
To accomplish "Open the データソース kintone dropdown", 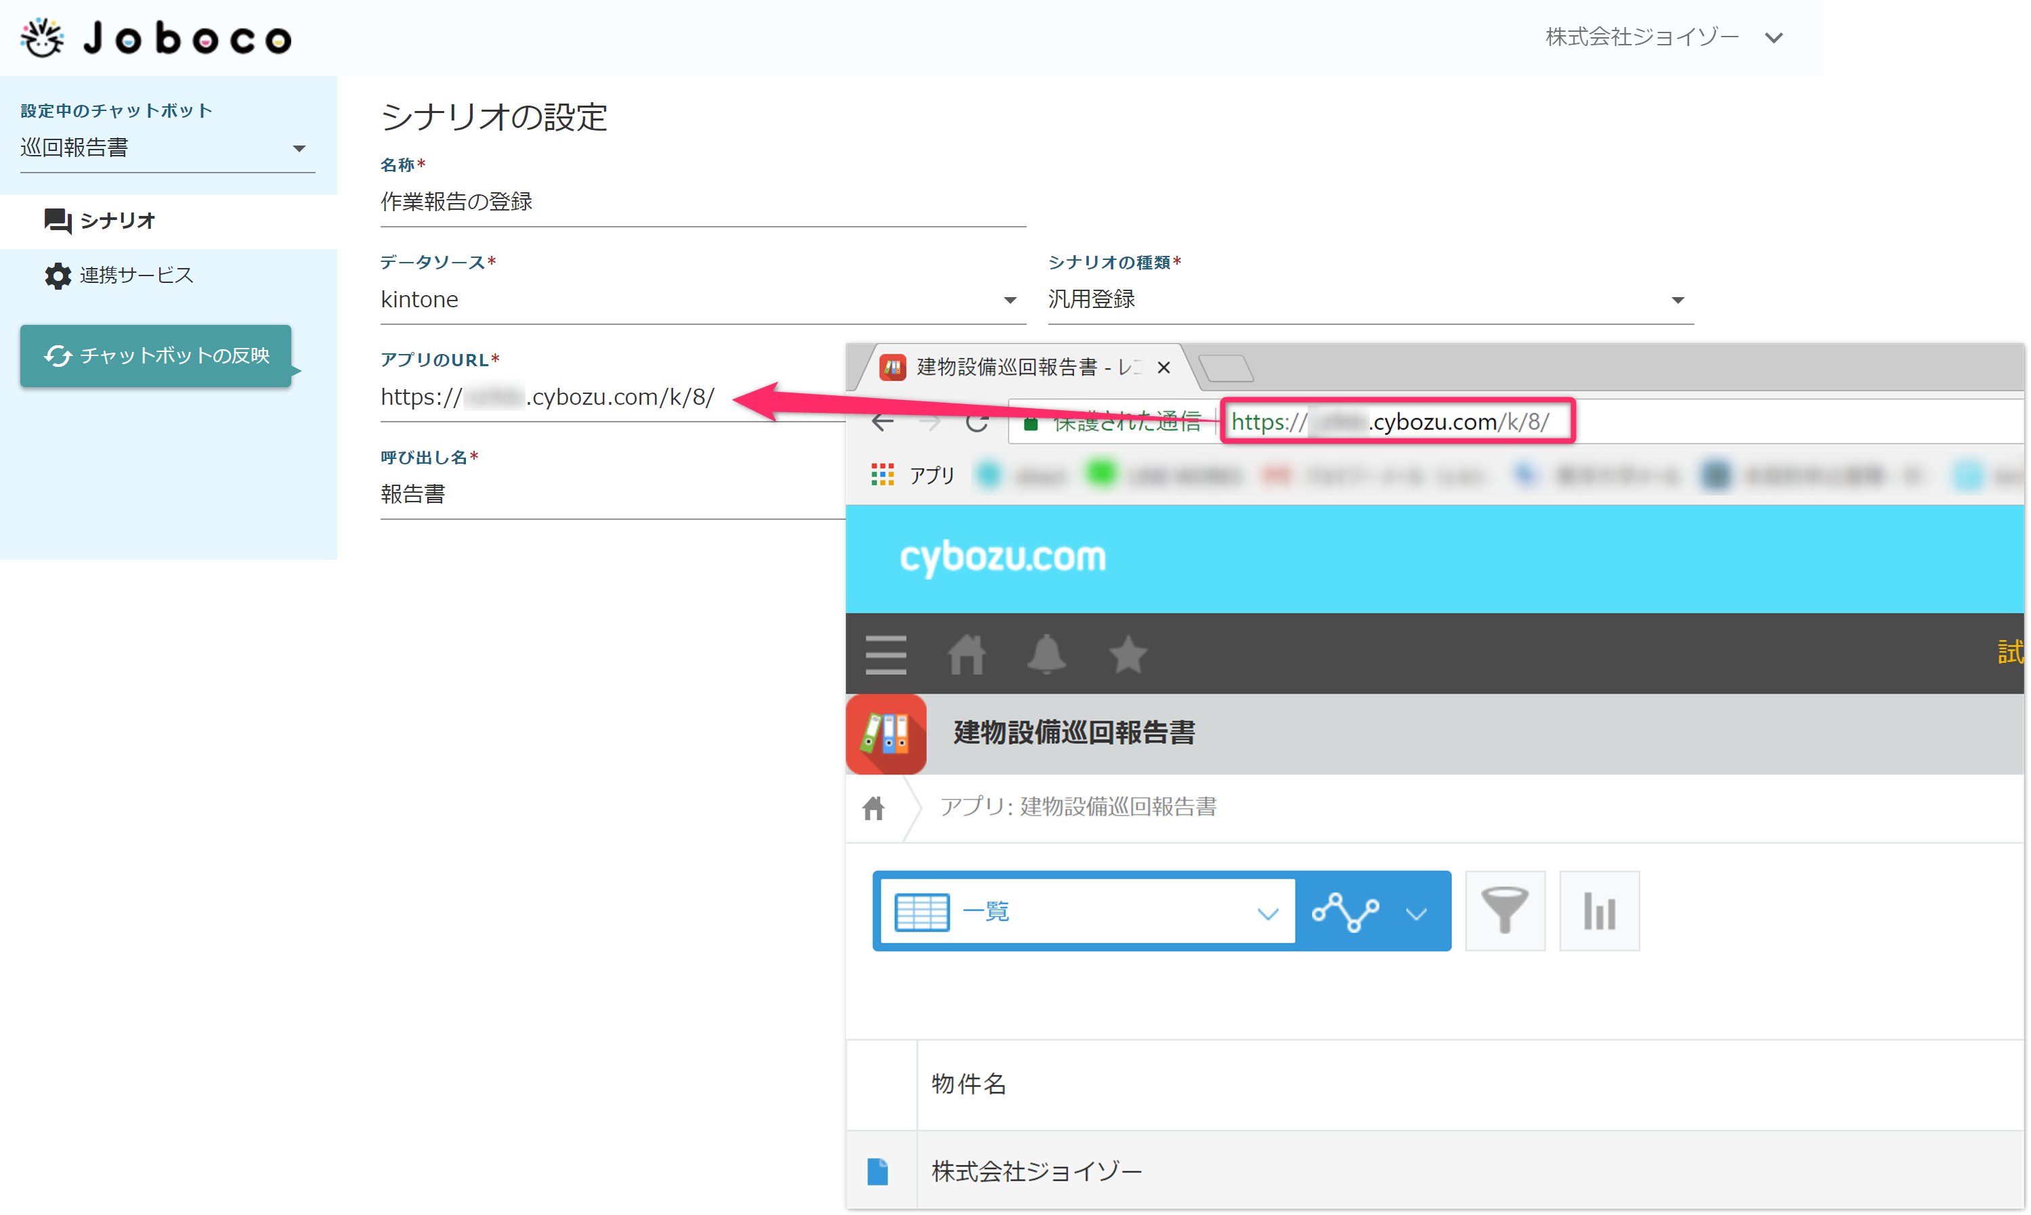I will [x=703, y=300].
